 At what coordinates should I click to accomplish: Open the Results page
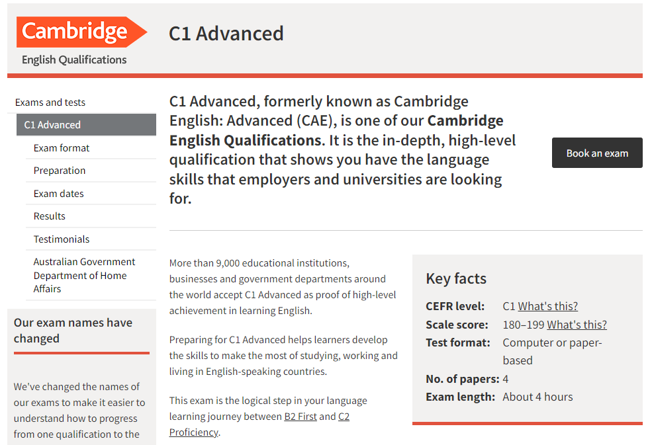point(50,216)
